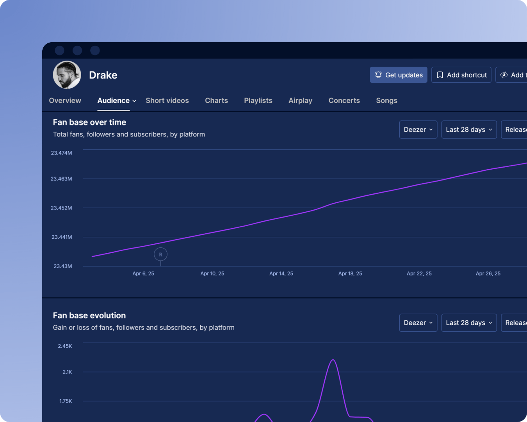Screen dimensions: 527x422
Task: Click the bookmark icon in Add shortcut
Action: click(x=440, y=75)
